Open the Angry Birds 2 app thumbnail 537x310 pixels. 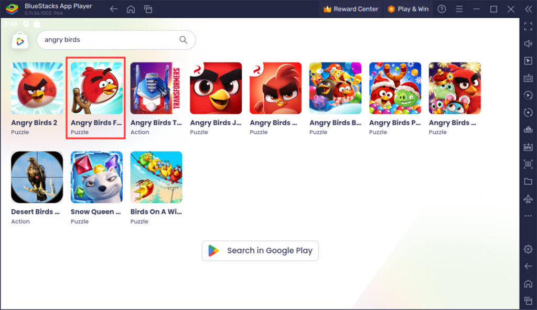(37, 88)
